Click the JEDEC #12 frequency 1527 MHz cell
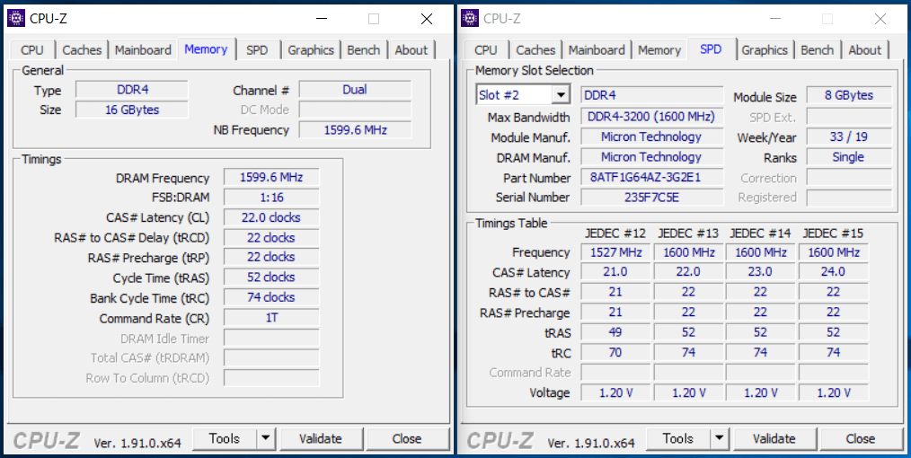911x458 pixels. pos(615,252)
